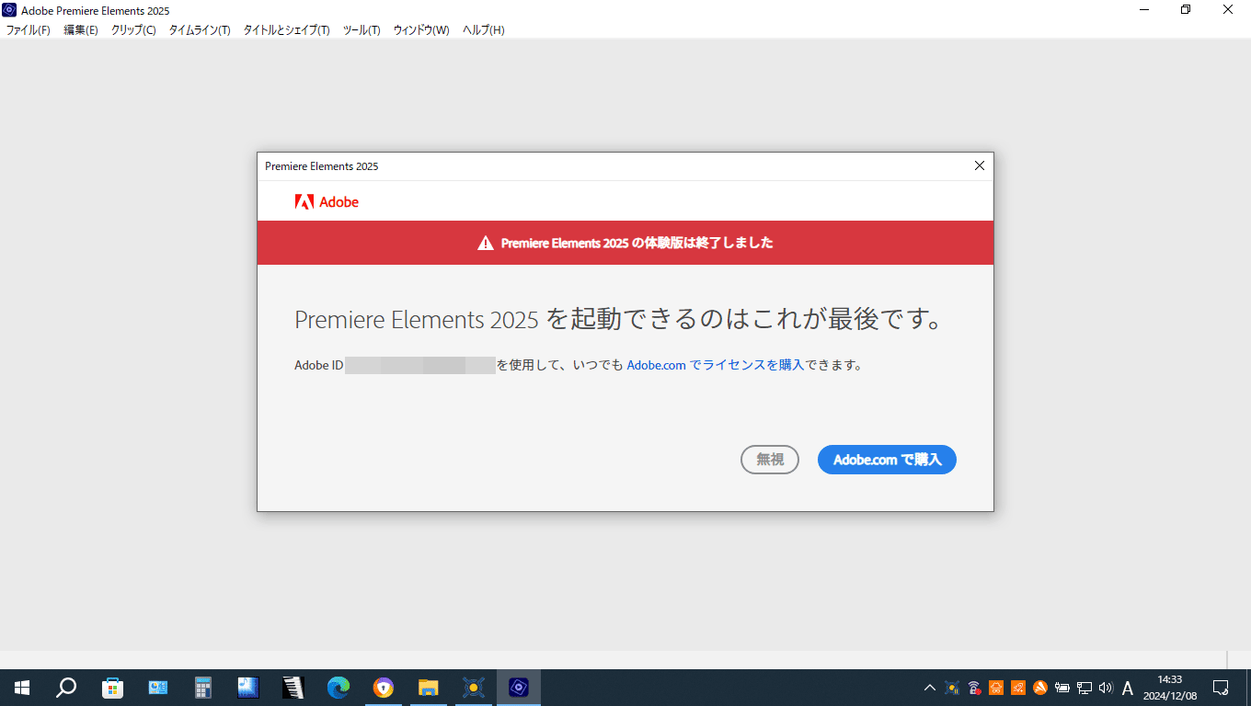Click the warning triangle icon in red banner
The height and width of the screenshot is (706, 1251).
(486, 244)
